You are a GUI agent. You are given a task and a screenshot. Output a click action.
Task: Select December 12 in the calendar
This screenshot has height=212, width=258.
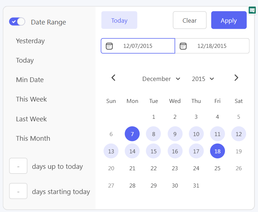click(239, 134)
